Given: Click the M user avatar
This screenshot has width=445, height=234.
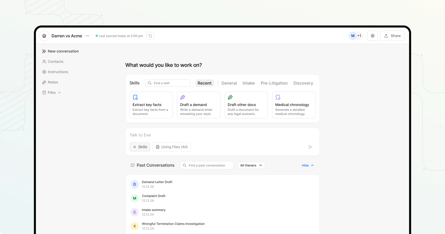Looking at the screenshot, I should 353,36.
